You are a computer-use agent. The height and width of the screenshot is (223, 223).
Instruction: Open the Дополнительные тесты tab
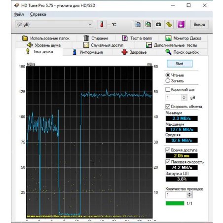click(x=171, y=45)
